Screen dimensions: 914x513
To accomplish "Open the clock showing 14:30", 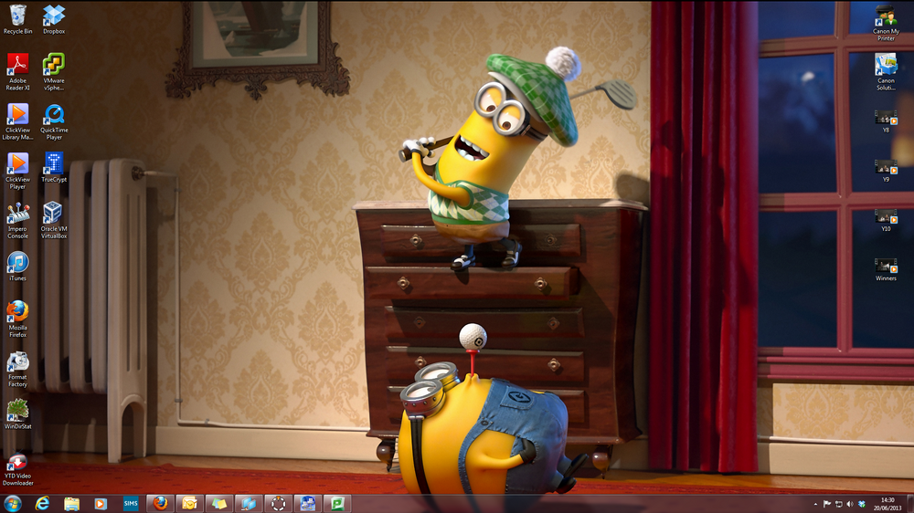I will (x=887, y=504).
